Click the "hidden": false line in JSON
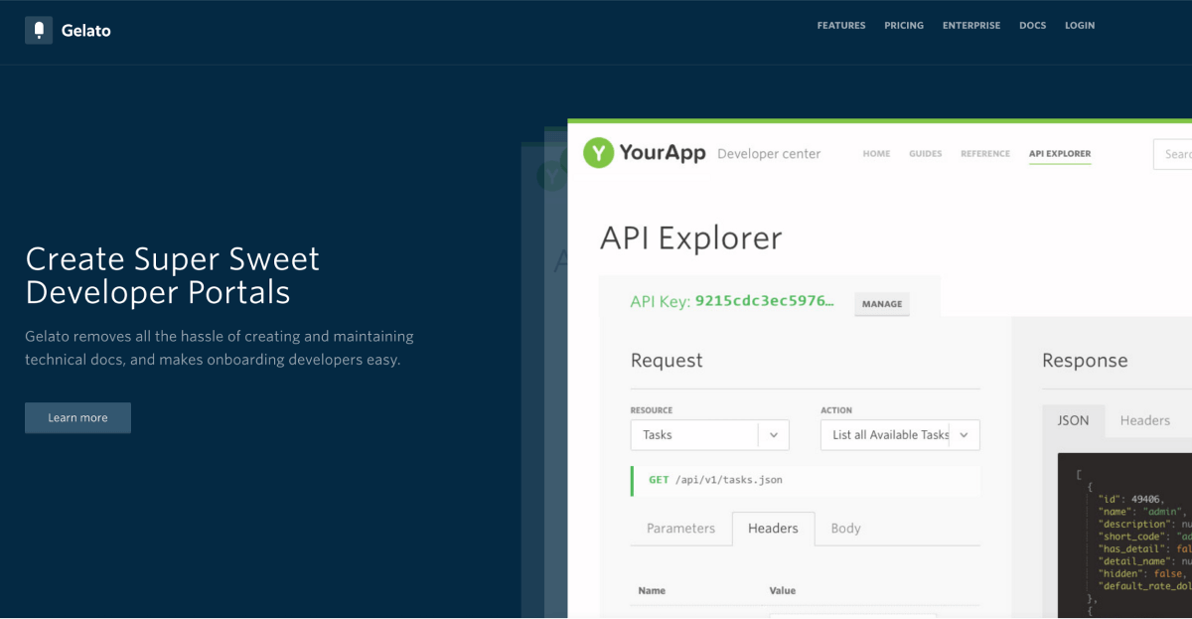1192x619 pixels. (1141, 573)
